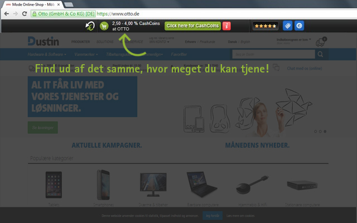Open the Tablets category thumbnail
This screenshot has width=357, height=223.
(54, 185)
